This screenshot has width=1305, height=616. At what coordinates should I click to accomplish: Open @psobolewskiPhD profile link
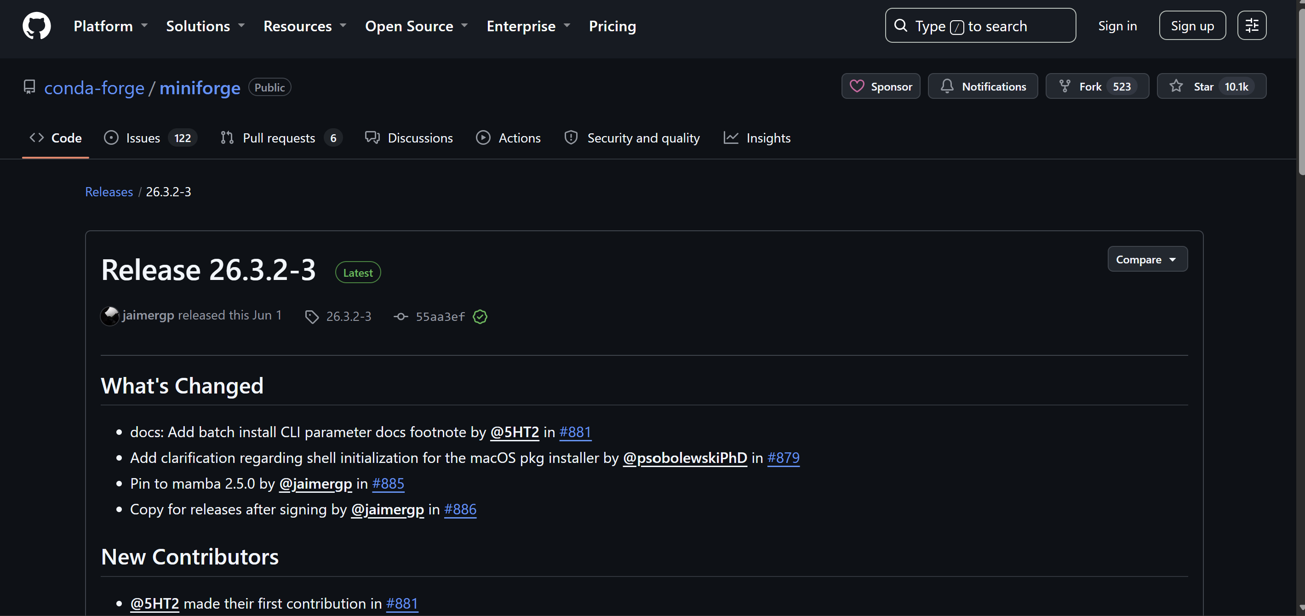[x=685, y=458]
